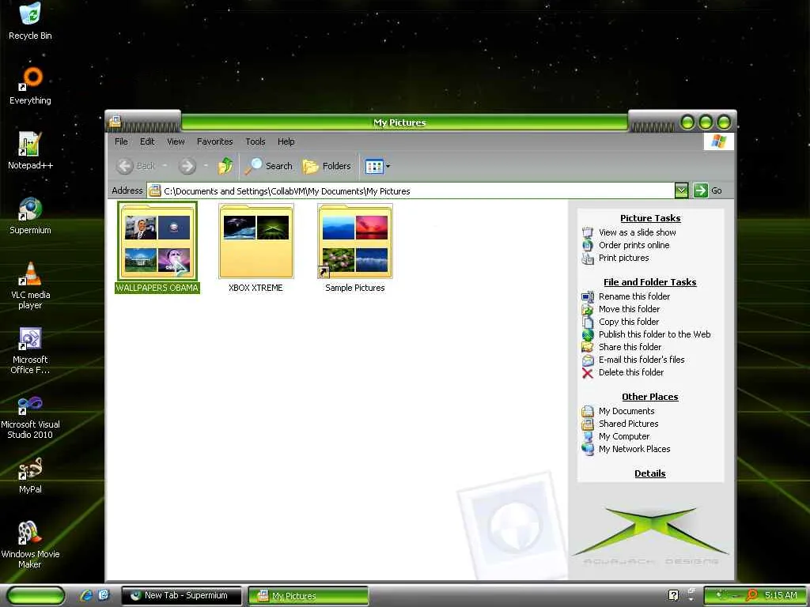
Task: Click the orange search tray icon
Action: [x=753, y=595]
